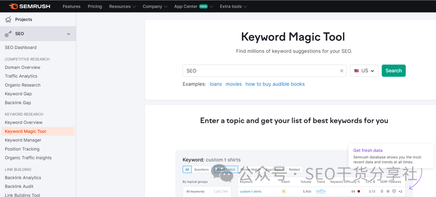Click the CPC $ column header
The width and height of the screenshot is (436, 197).
[370, 182]
